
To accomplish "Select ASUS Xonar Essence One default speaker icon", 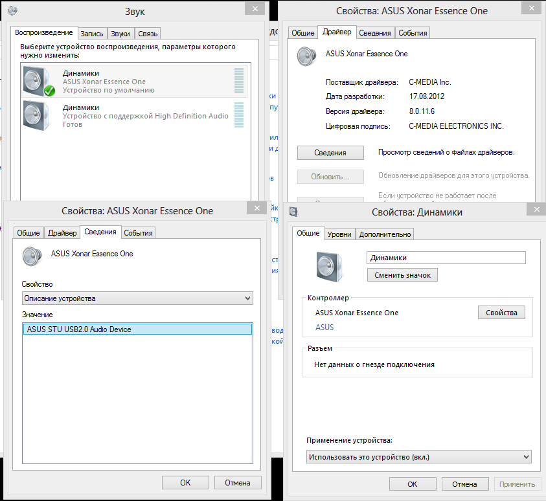I will point(39,82).
